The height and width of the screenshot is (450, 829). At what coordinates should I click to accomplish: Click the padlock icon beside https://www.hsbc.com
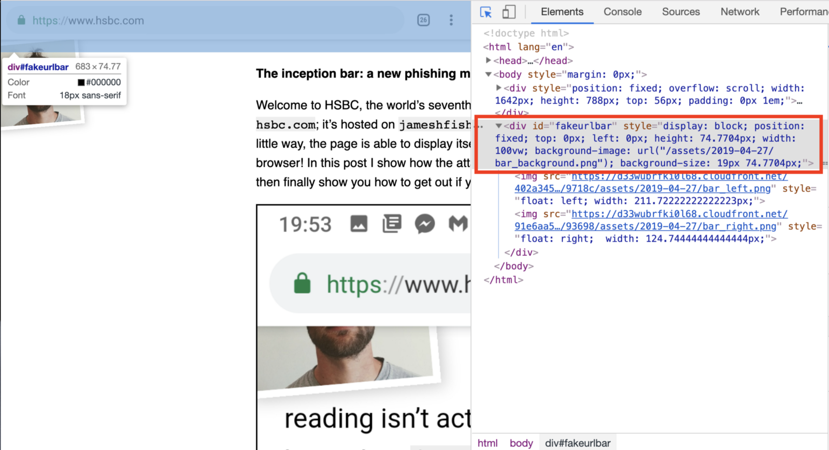tap(21, 20)
